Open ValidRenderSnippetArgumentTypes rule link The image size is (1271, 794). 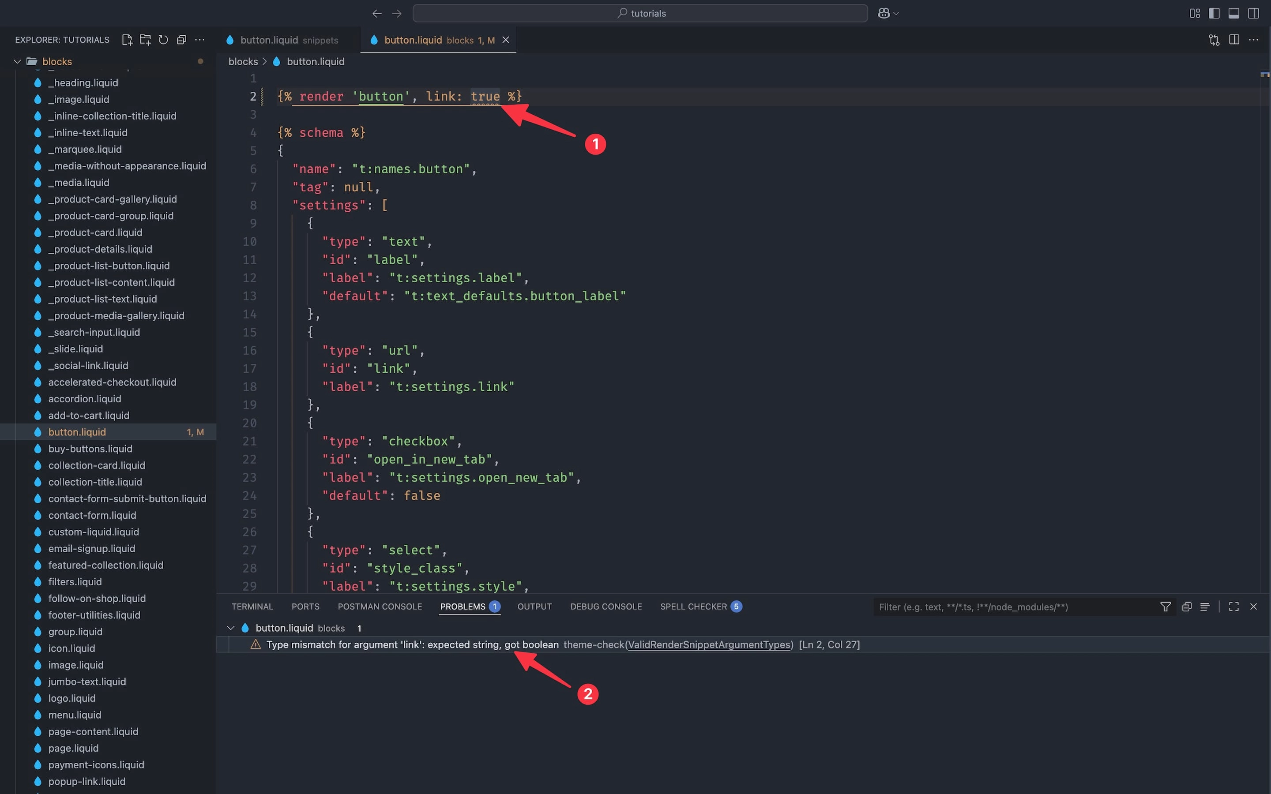click(x=710, y=644)
